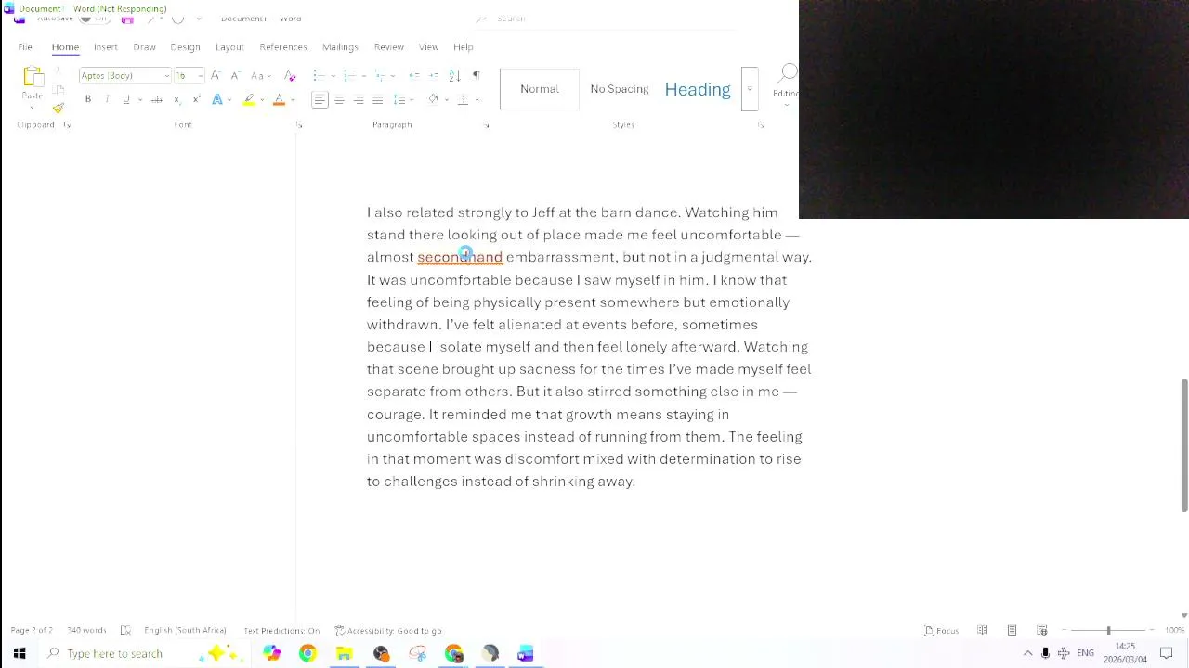Click the Copy icon in Clipboard group

58,90
